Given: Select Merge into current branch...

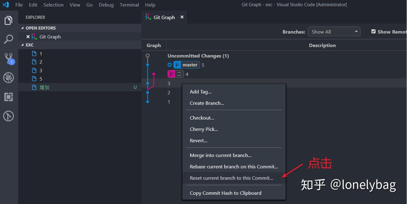Looking at the screenshot, I should tap(234, 155).
